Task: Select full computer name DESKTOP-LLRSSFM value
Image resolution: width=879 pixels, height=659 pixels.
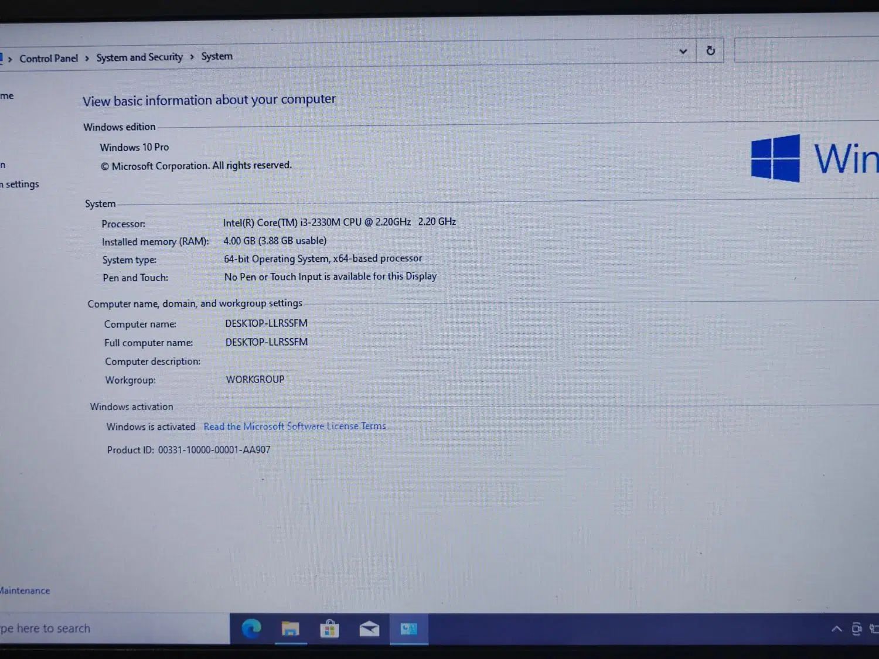Action: click(267, 342)
